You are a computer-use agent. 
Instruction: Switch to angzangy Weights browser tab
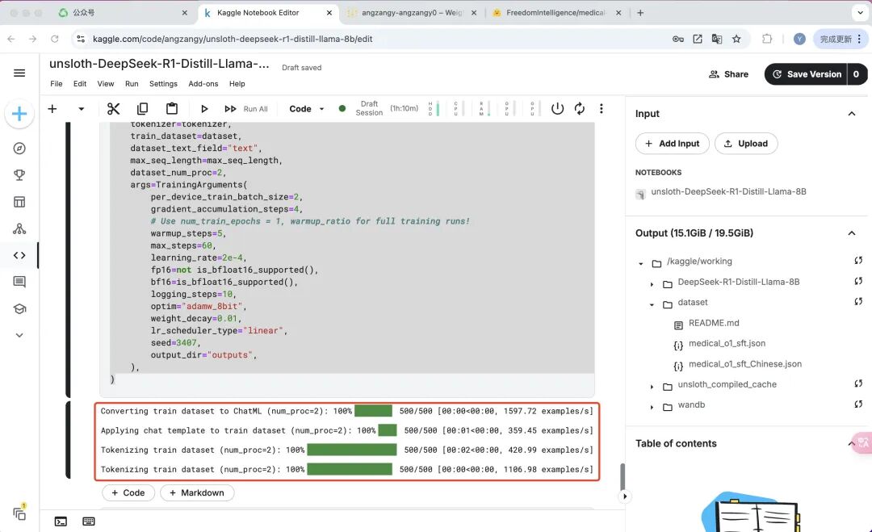pos(412,13)
